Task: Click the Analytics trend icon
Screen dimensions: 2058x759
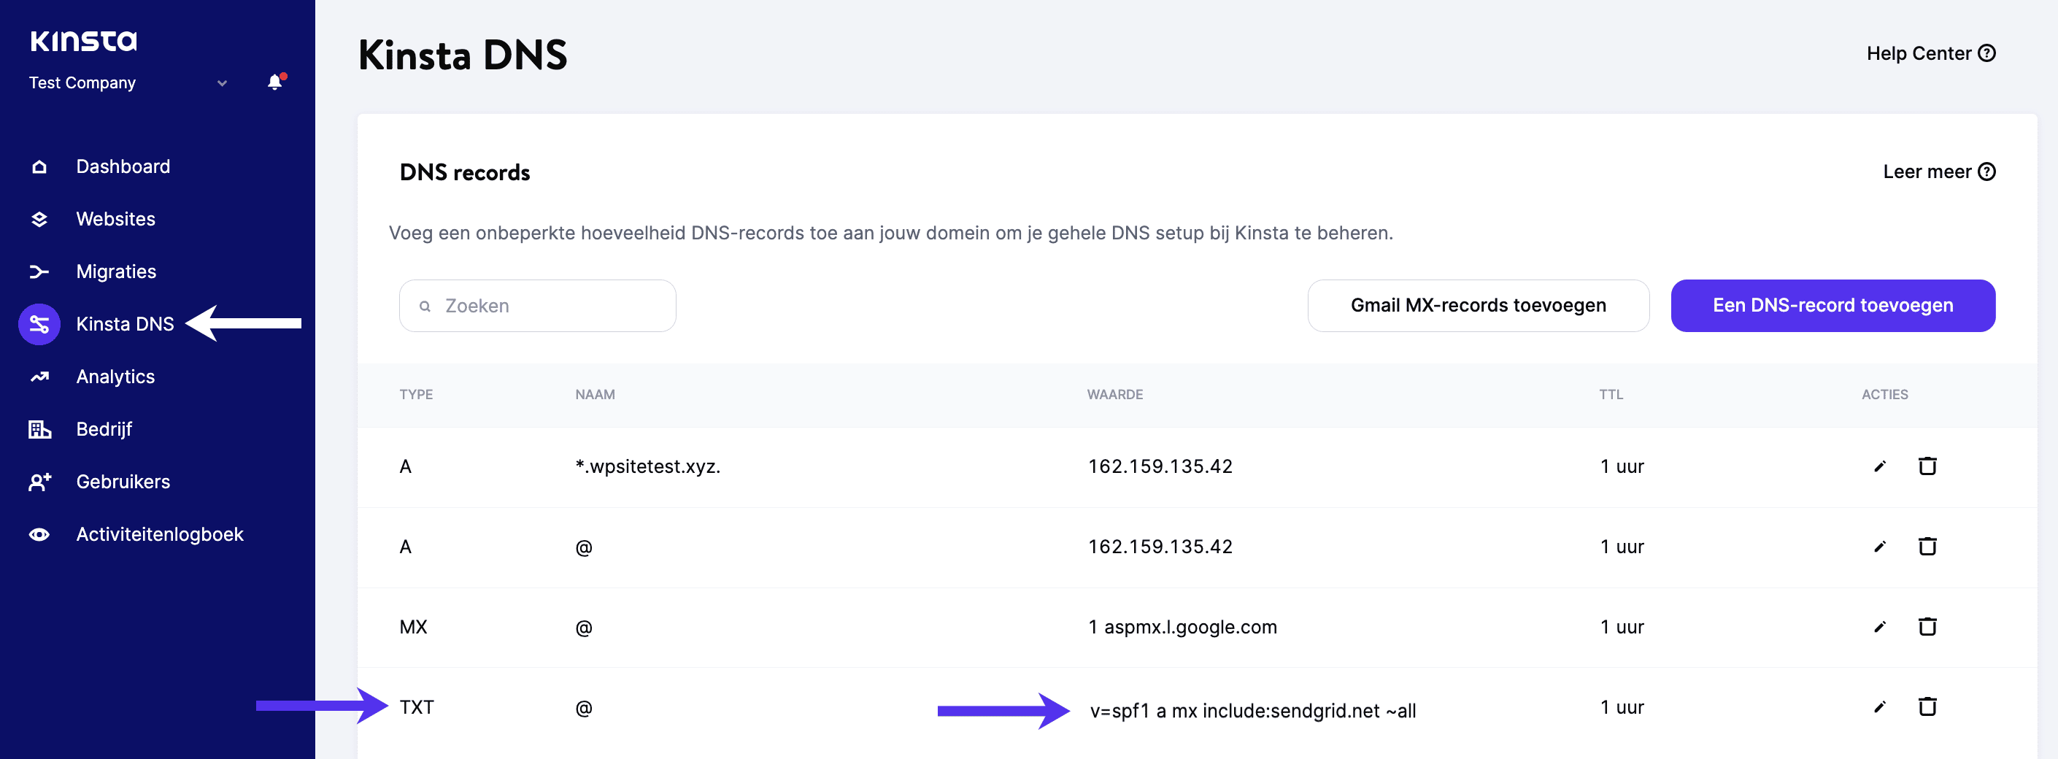Action: click(39, 377)
